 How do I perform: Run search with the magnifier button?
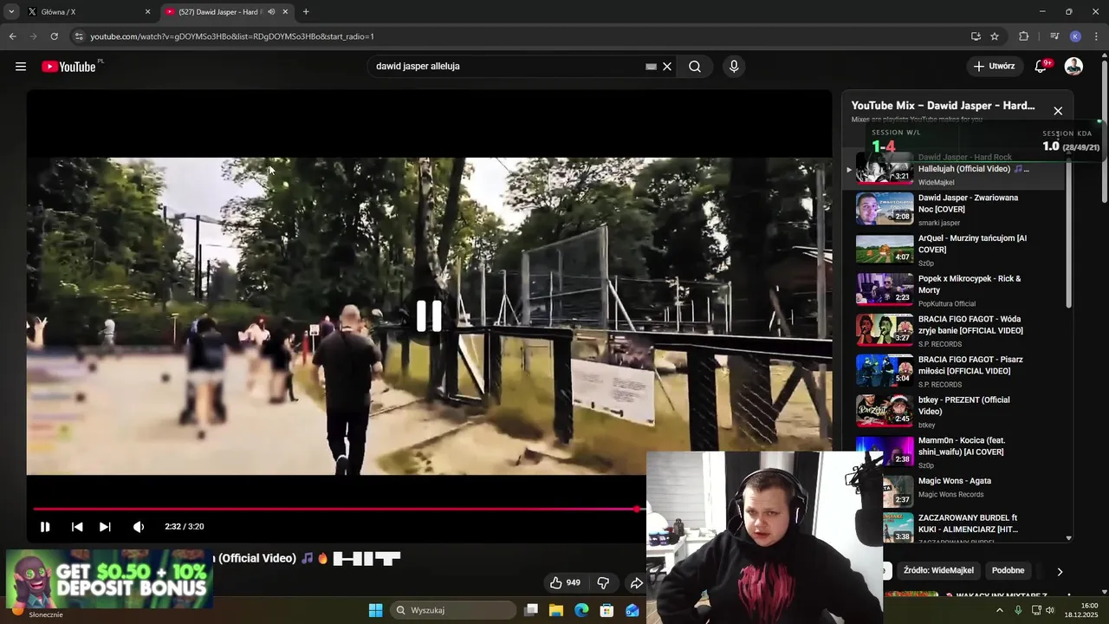(695, 67)
